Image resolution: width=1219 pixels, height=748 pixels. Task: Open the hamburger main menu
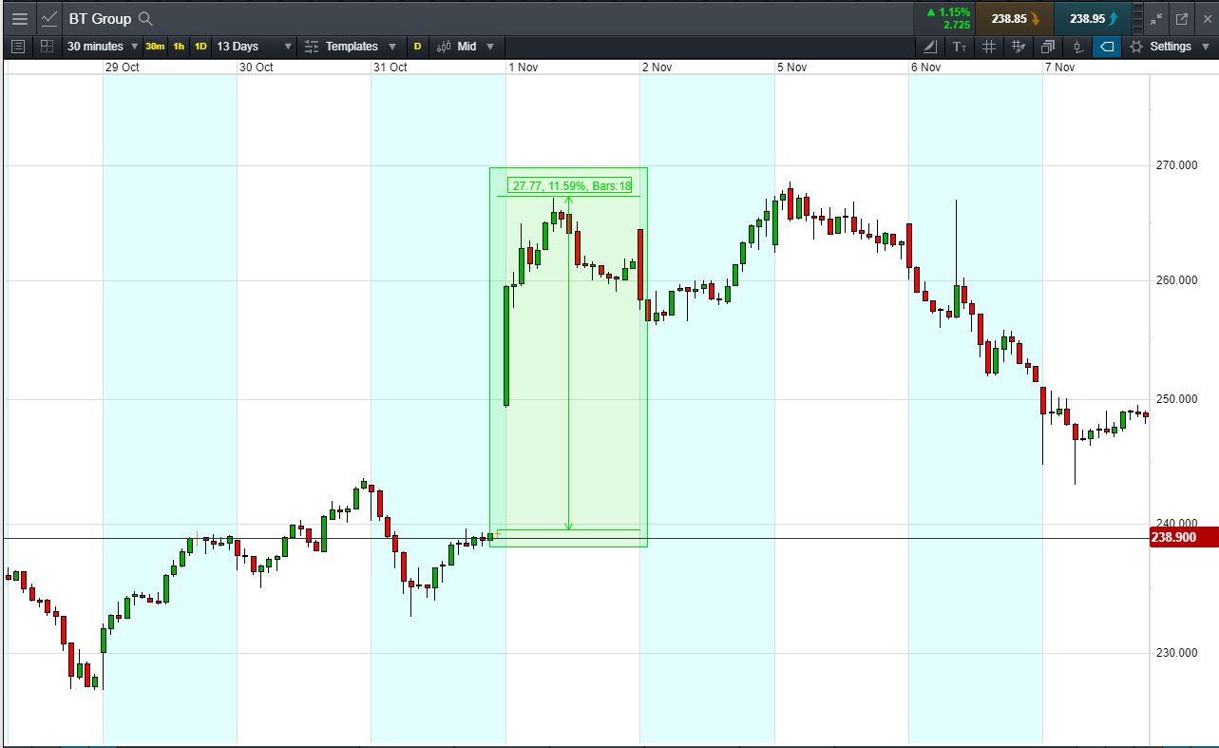[x=19, y=18]
